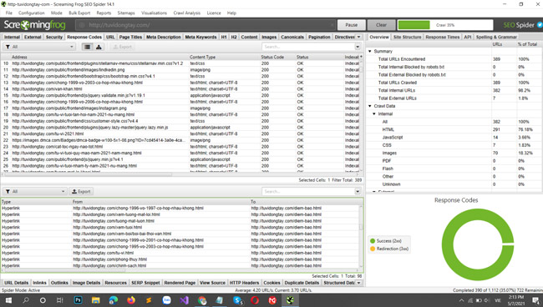Open Cortana circle icon
The height and width of the screenshot is (307, 543).
[43, 300]
